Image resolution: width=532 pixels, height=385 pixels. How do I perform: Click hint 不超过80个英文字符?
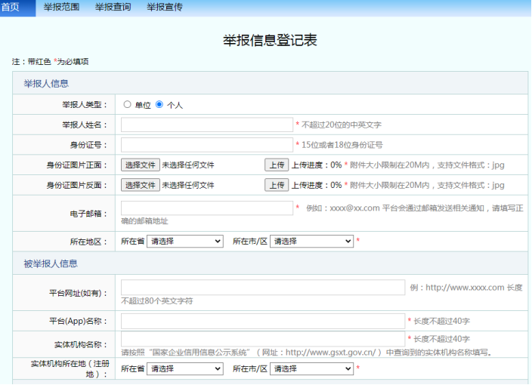[157, 301]
